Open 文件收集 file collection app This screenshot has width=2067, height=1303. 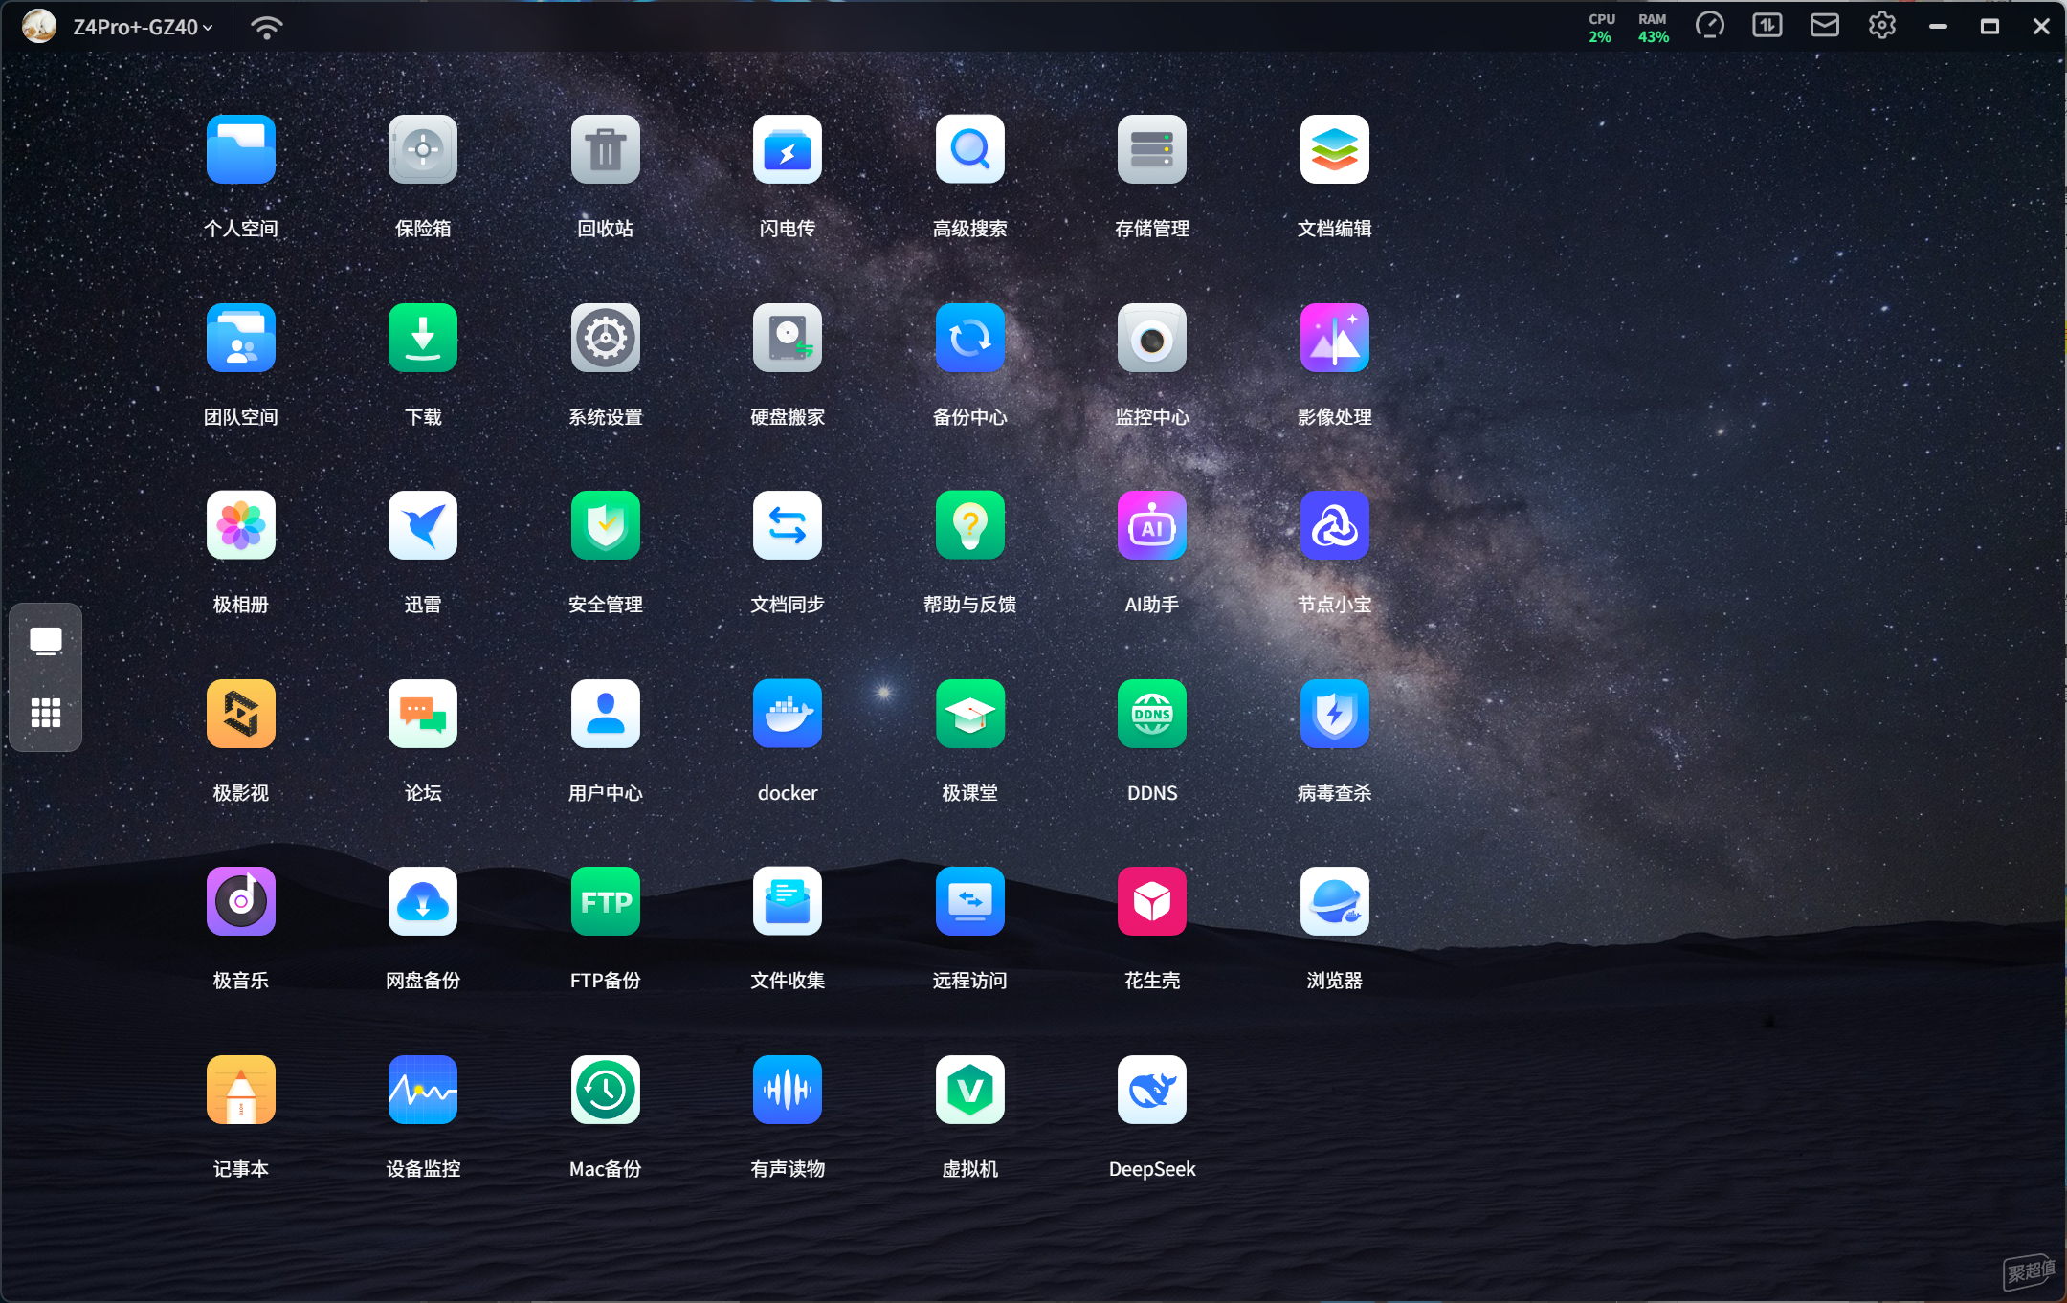tap(788, 902)
